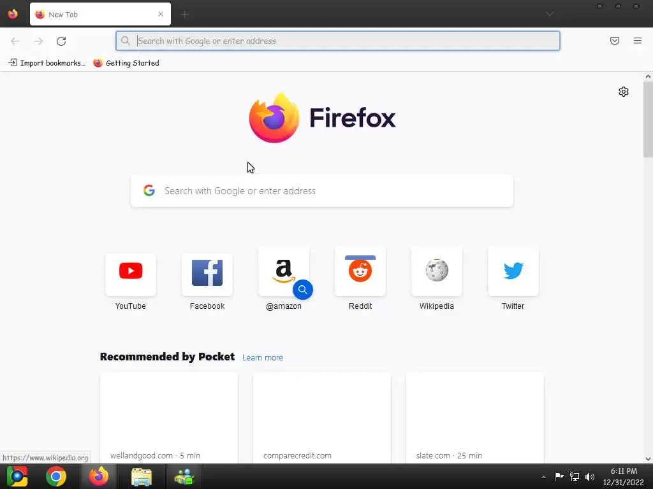The image size is (653, 489).
Task: Open the Save to Pocket button
Action: click(x=615, y=41)
